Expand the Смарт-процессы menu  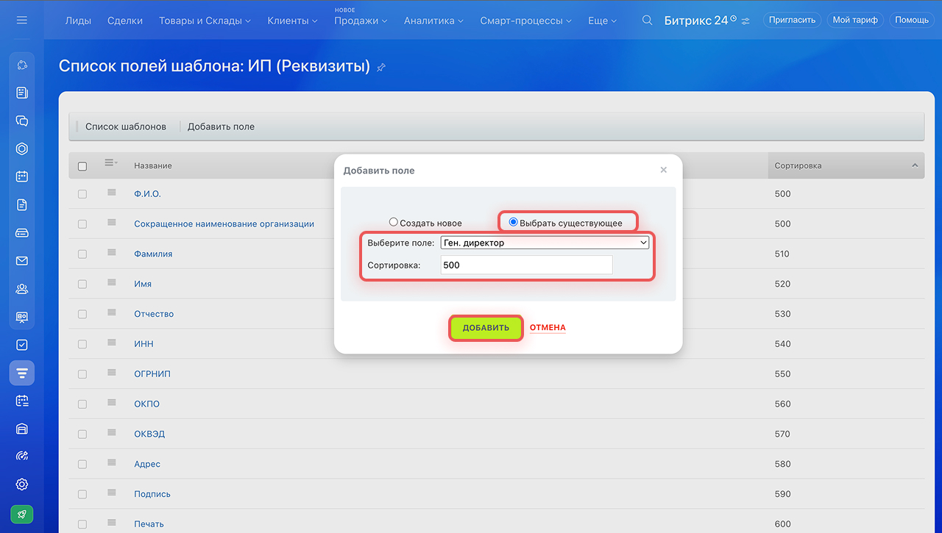point(525,21)
